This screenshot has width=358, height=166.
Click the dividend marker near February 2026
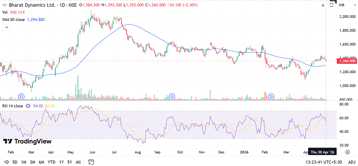click(x=272, y=96)
